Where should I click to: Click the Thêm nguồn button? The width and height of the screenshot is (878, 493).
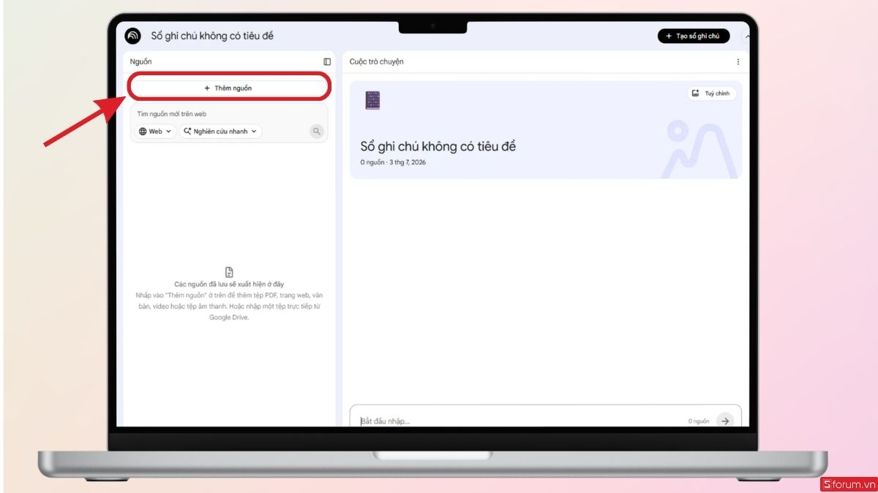tap(228, 88)
